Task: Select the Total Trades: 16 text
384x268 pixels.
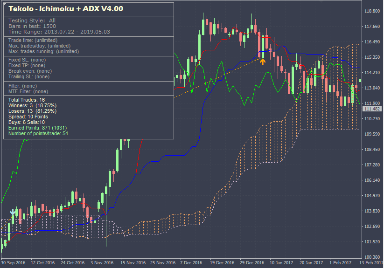Action: click(x=27, y=100)
